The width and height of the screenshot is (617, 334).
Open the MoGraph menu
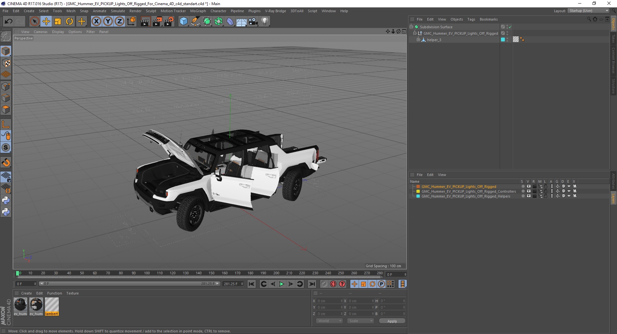coord(198,11)
